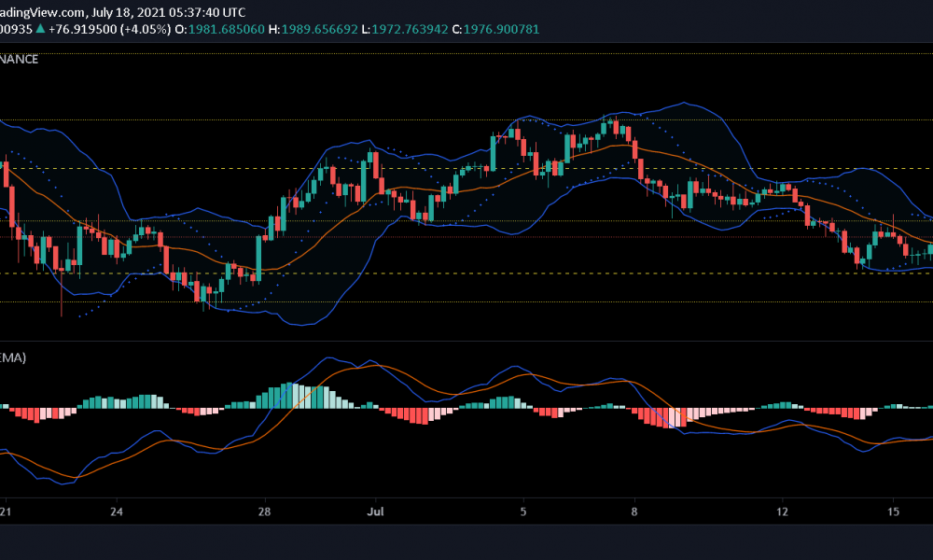Image resolution: width=933 pixels, height=560 pixels.
Task: Click the "15" date label on the time axis
Action: pyautogui.click(x=893, y=511)
